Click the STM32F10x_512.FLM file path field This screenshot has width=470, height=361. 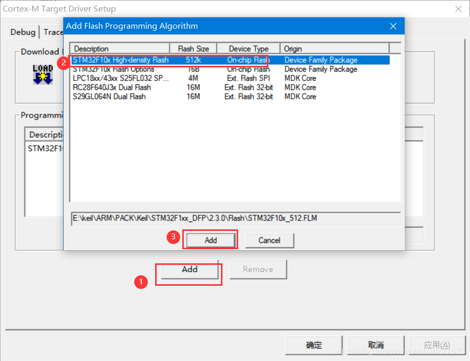(236, 218)
